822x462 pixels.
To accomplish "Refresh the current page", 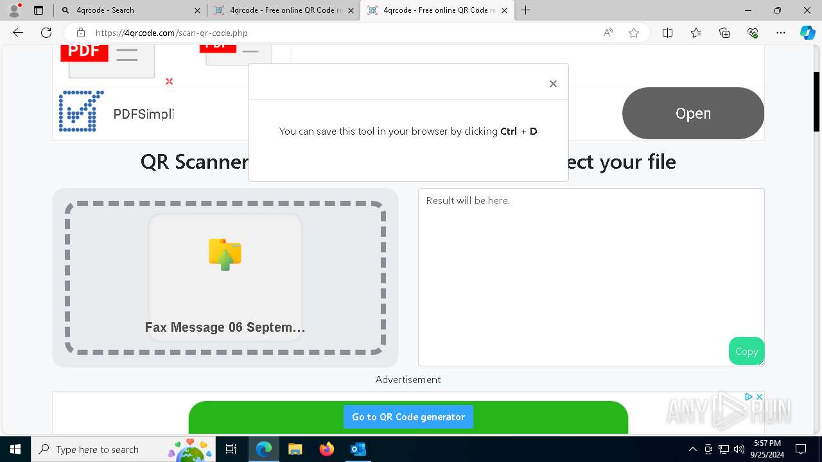I will [x=46, y=33].
